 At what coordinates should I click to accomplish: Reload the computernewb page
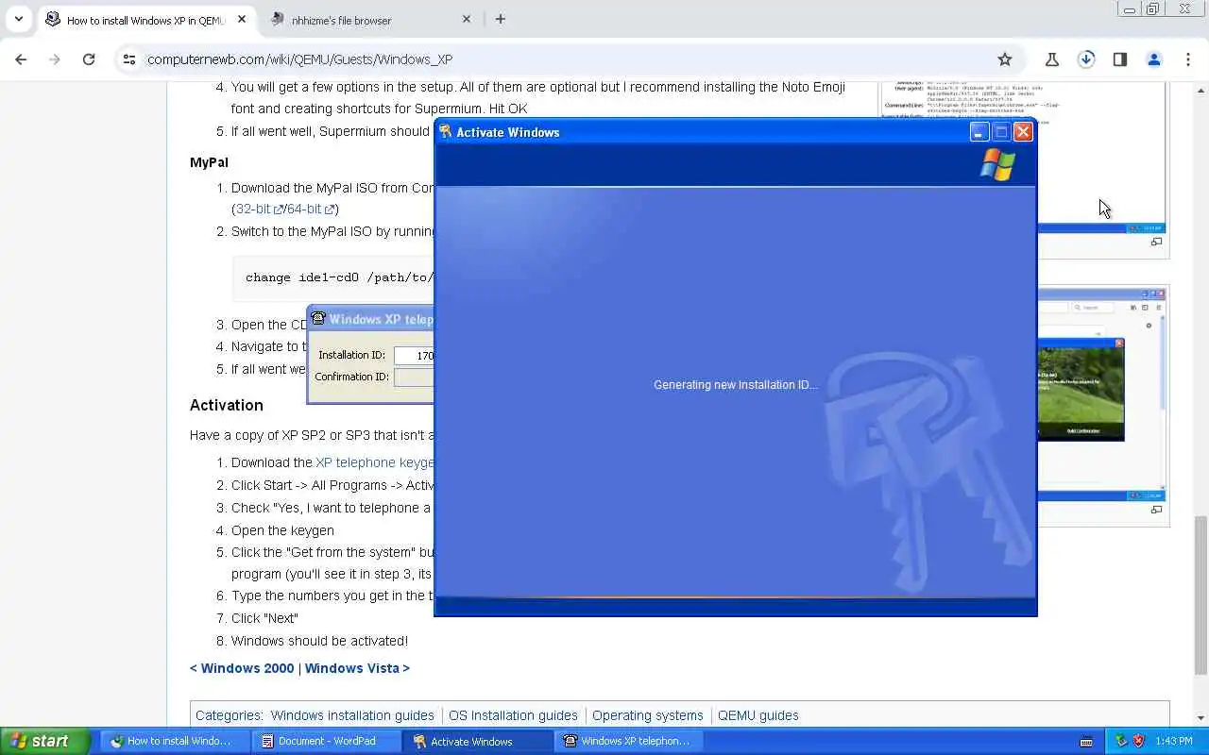coord(89,59)
